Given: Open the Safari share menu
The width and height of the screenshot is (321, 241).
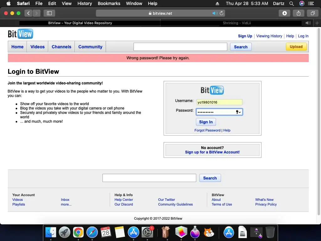Looking at the screenshot, I should point(298,13).
